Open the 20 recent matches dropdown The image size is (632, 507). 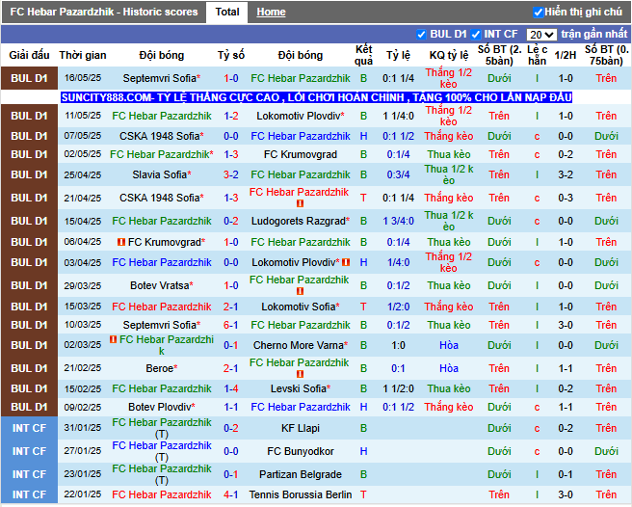coord(541,35)
